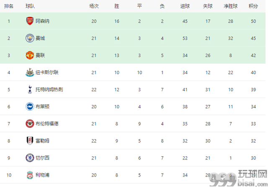This screenshot has width=268, height=187.
Task: Click the Arsenal club crest icon
Action: [x=30, y=21]
